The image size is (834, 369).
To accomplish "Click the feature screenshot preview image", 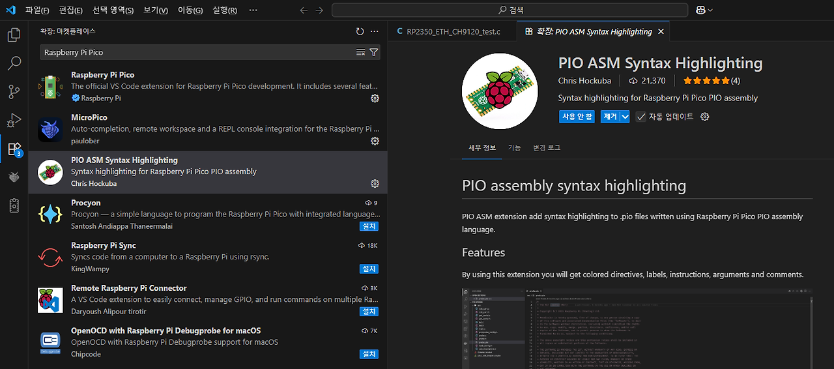I will click(x=637, y=328).
